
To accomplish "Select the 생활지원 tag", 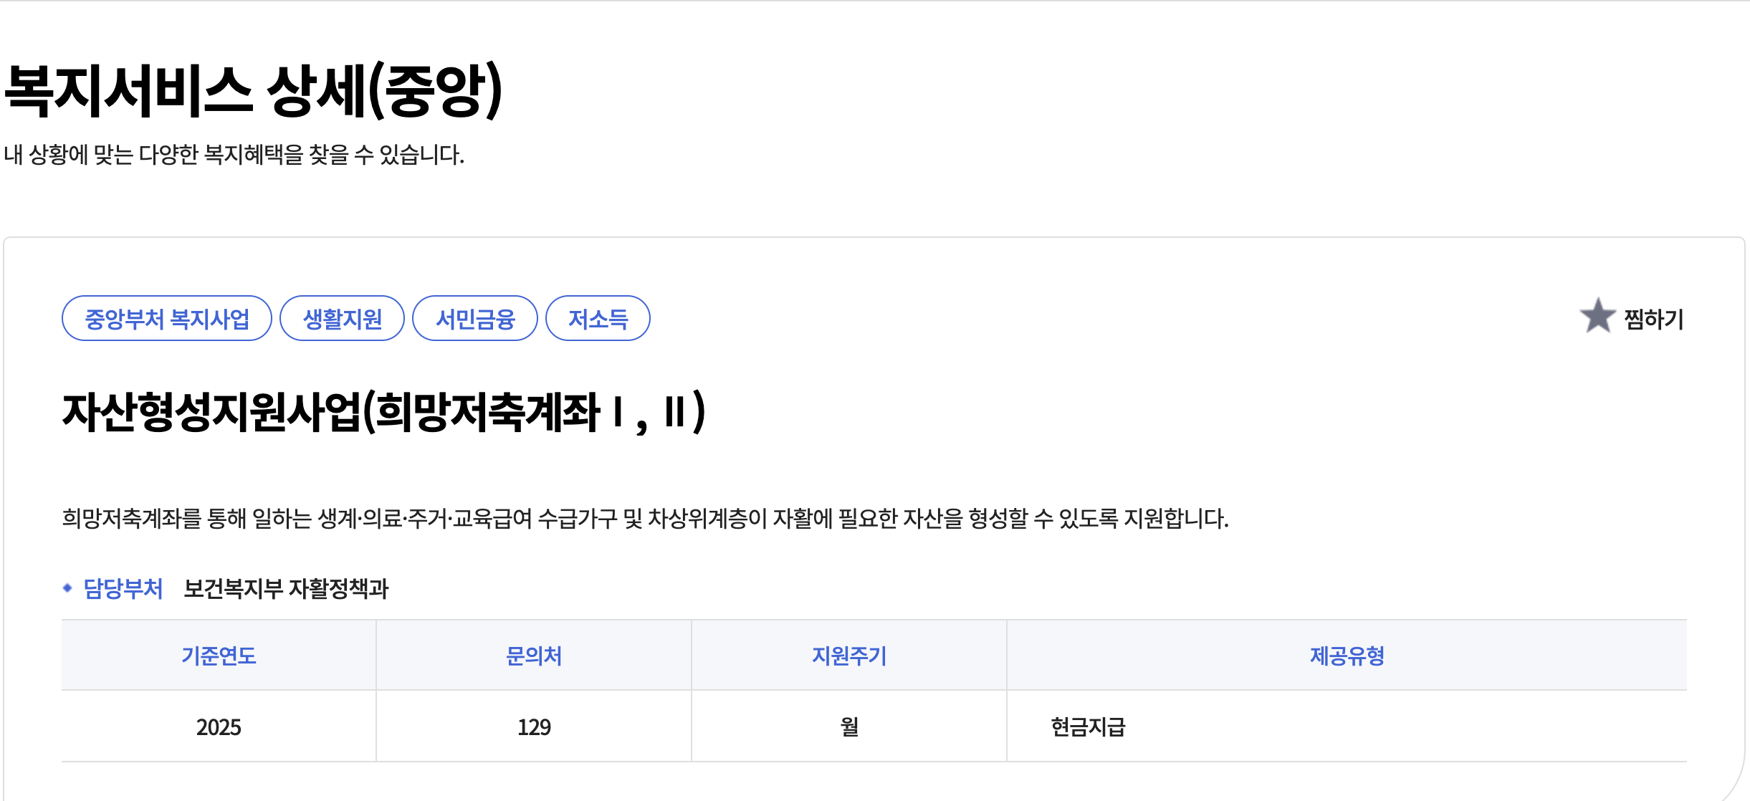I will [x=343, y=318].
